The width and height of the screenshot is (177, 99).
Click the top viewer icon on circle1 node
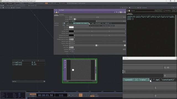coord(65,61)
